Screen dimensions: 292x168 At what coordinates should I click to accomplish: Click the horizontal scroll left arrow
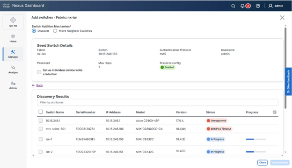33,155
